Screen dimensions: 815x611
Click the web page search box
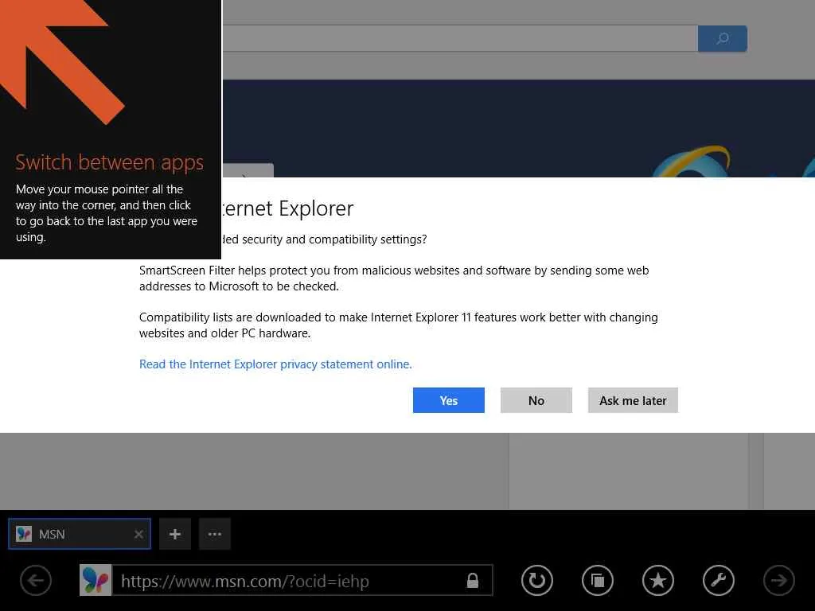click(x=460, y=38)
